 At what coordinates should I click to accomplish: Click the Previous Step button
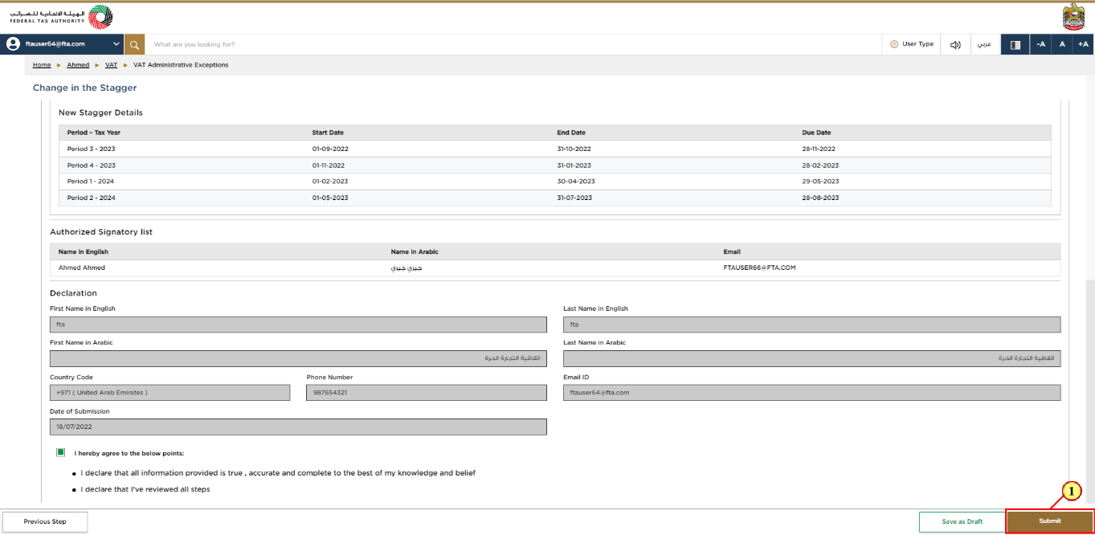pos(45,522)
